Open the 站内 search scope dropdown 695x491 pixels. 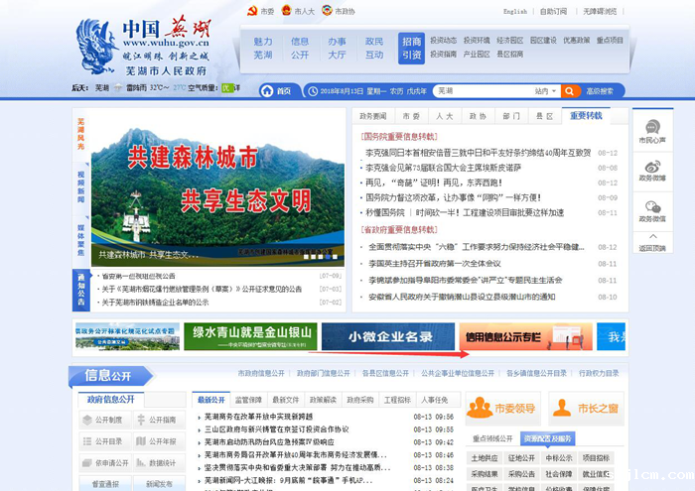click(x=545, y=91)
